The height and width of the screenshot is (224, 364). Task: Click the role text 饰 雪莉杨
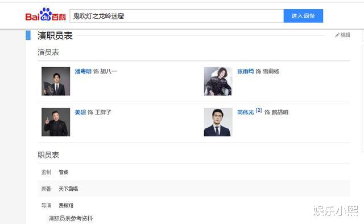coord(267,71)
